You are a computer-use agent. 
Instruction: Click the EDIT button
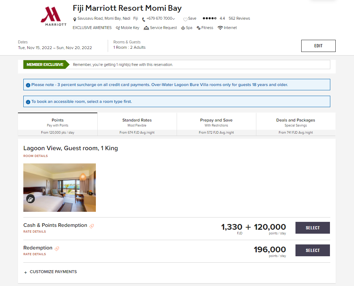pyautogui.click(x=318, y=46)
